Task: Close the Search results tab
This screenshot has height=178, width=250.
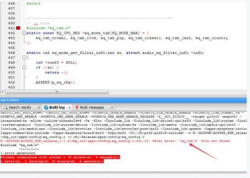Action: click(39, 107)
